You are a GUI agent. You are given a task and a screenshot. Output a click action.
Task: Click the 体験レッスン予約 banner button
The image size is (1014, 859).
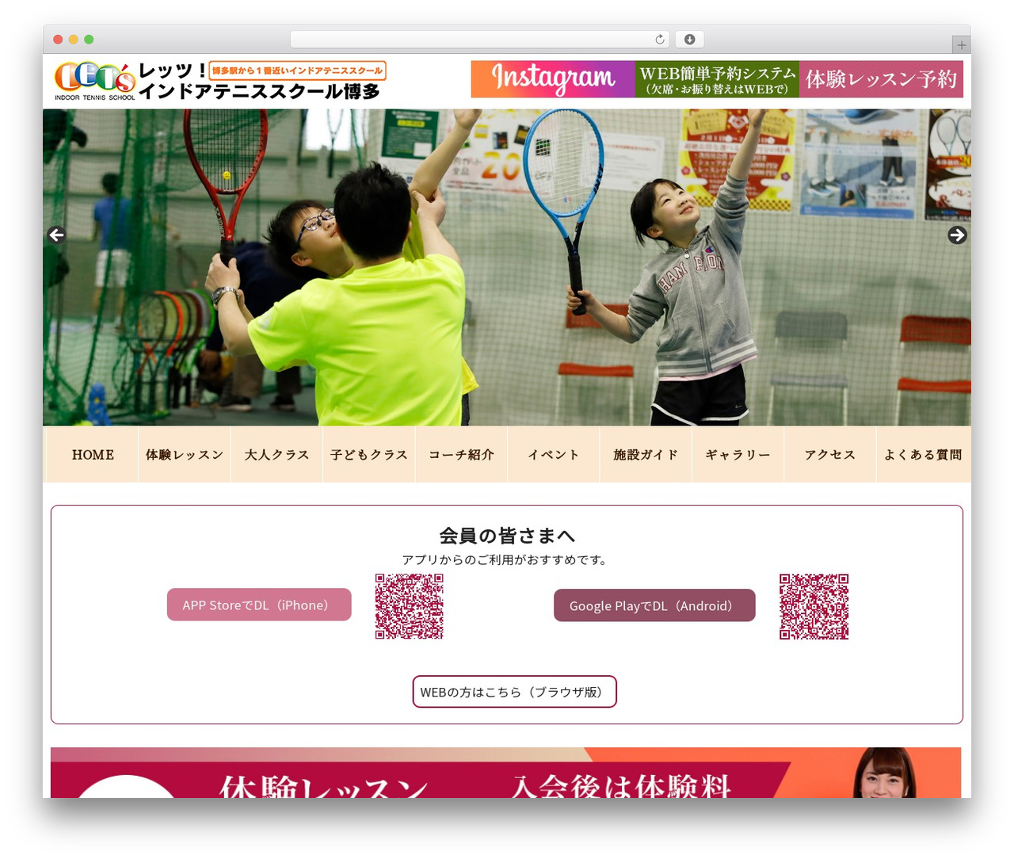click(x=881, y=79)
